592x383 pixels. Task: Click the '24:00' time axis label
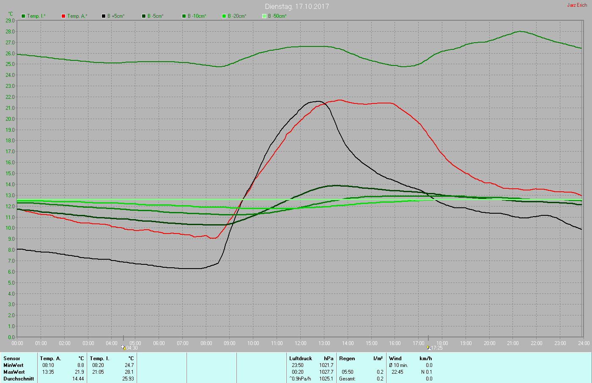coord(584,343)
